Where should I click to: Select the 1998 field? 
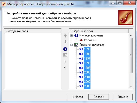[x=87, y=63]
